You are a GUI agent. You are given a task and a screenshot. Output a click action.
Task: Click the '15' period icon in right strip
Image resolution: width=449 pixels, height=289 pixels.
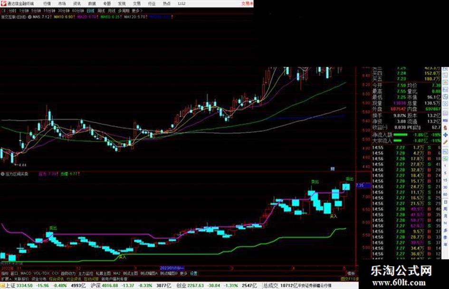445,180
